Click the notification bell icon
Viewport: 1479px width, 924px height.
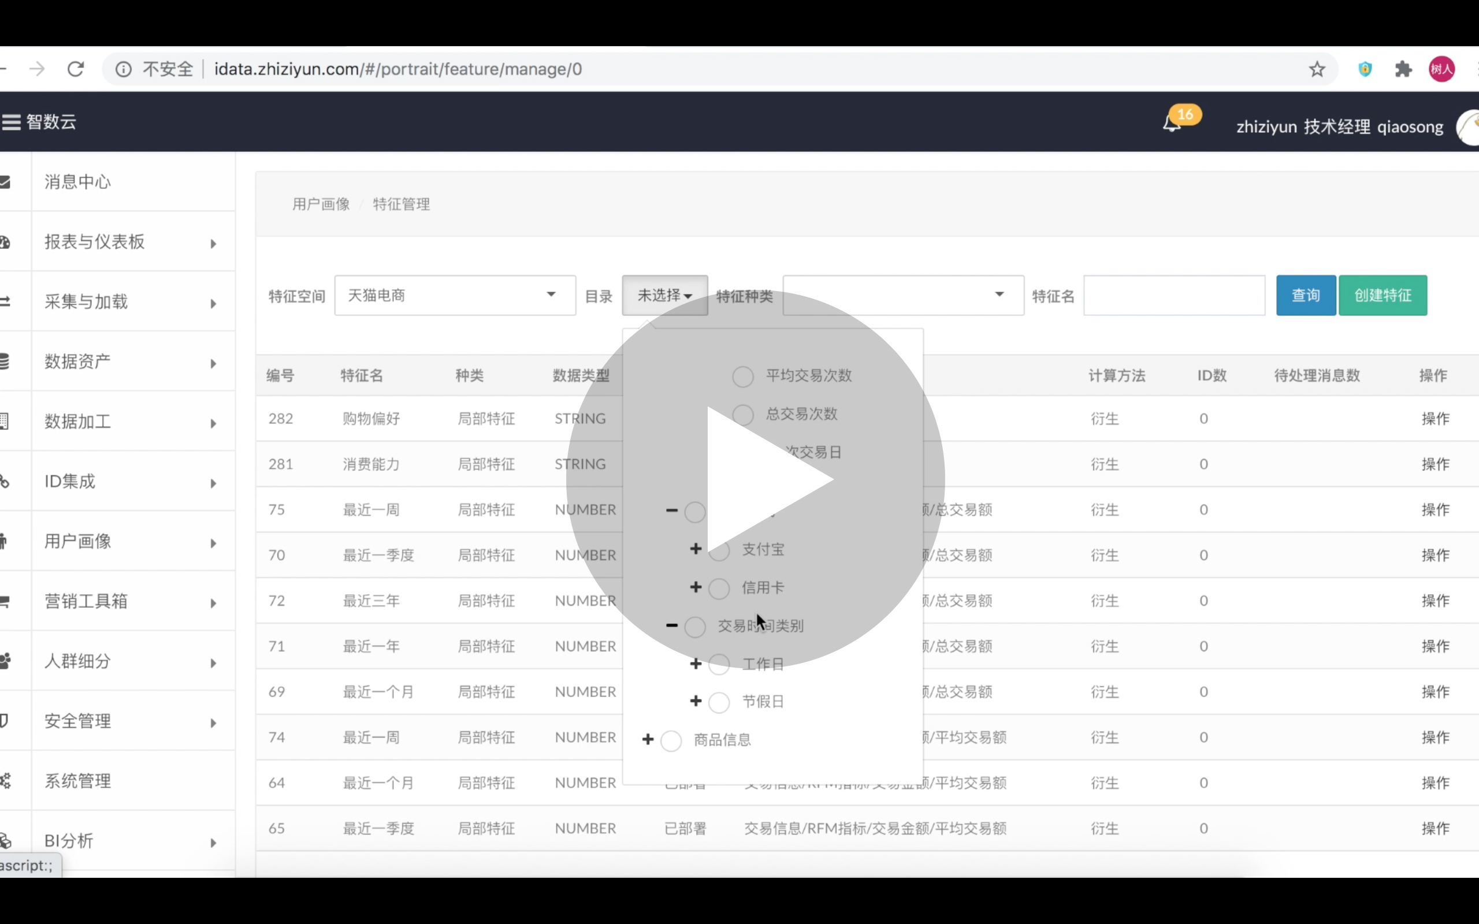tap(1171, 124)
